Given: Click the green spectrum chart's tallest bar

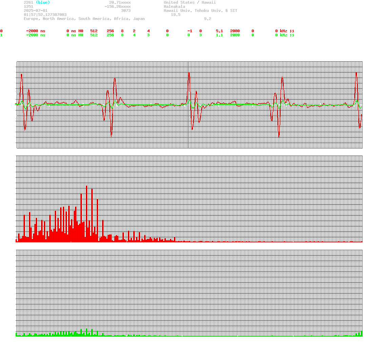Looking at the screenshot, I should [87, 332].
